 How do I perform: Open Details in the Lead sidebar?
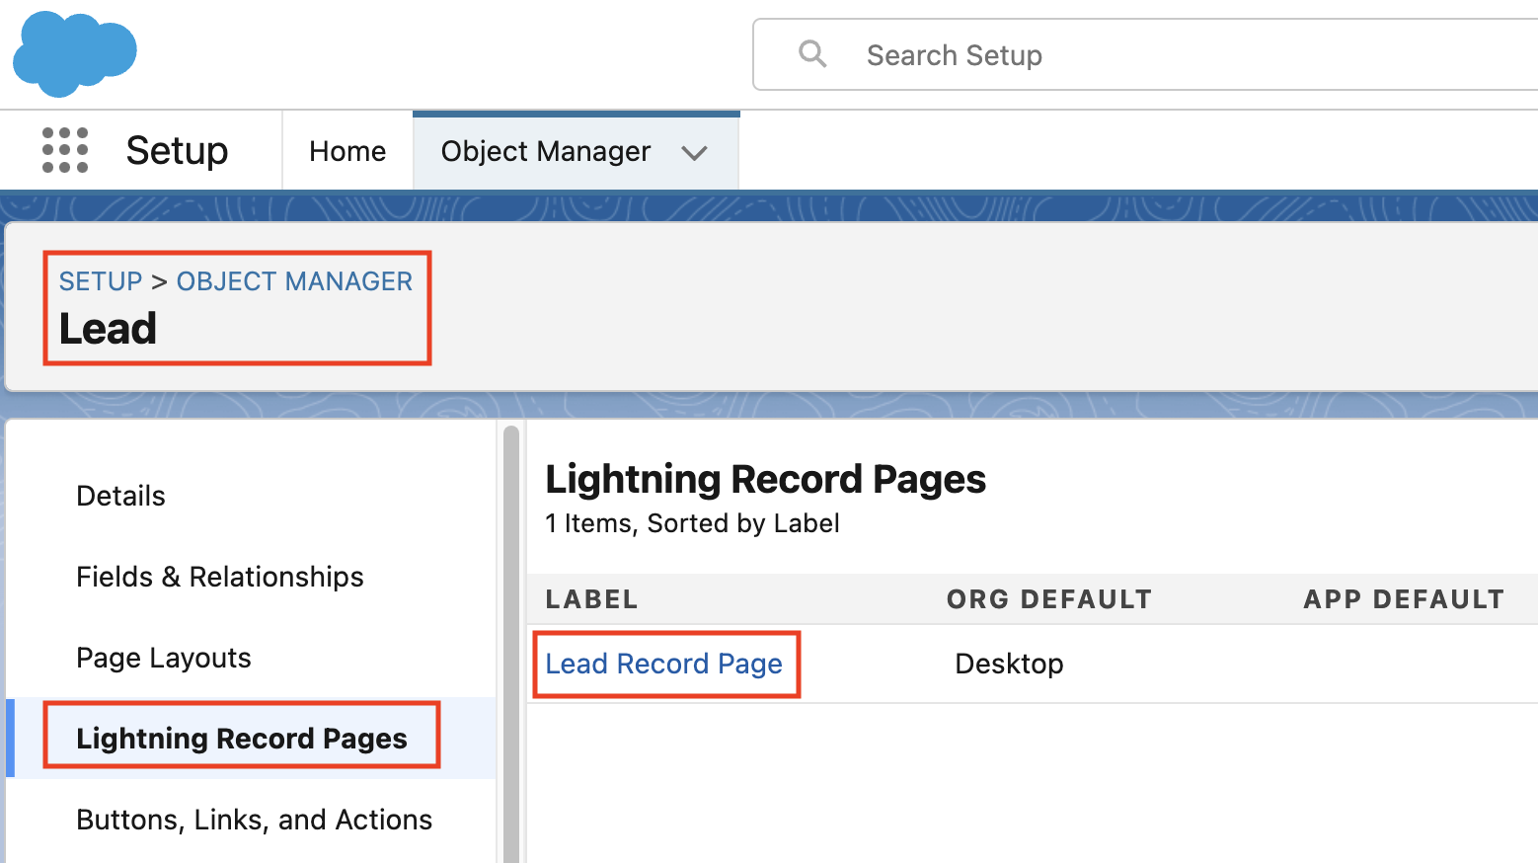coord(120,496)
